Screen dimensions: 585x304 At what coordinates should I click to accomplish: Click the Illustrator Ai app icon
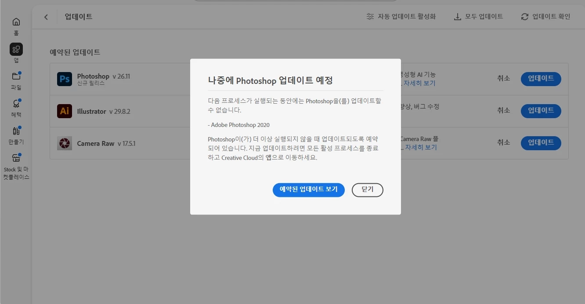[65, 111]
